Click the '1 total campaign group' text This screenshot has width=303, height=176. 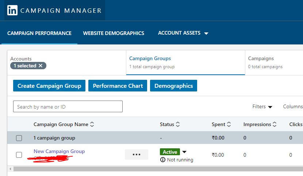(152, 67)
